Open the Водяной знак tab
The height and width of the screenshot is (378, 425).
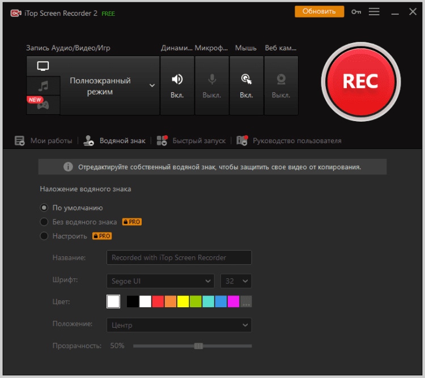pyautogui.click(x=122, y=141)
